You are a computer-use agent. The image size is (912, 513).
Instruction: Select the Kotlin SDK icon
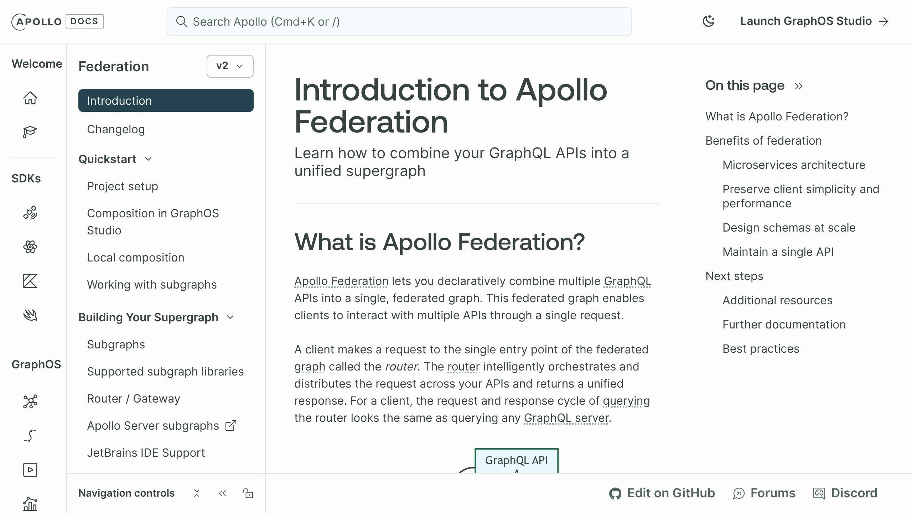(x=31, y=281)
